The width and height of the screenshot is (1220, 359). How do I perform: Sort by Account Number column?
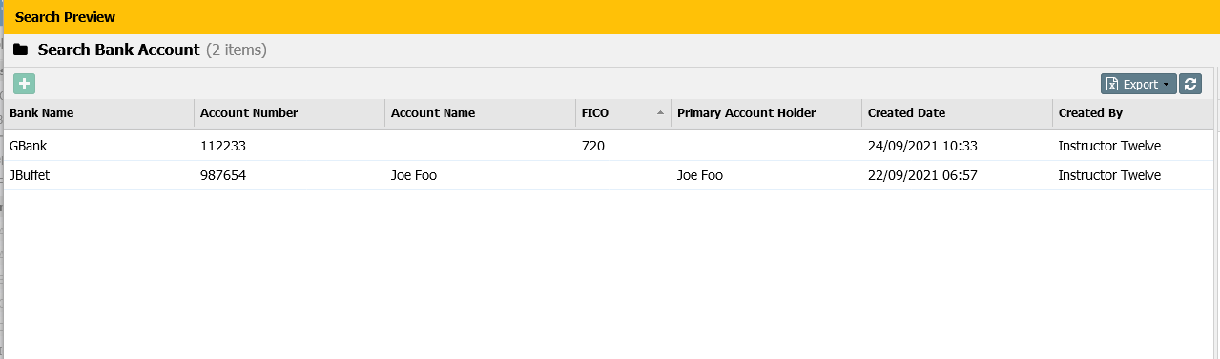(x=249, y=112)
